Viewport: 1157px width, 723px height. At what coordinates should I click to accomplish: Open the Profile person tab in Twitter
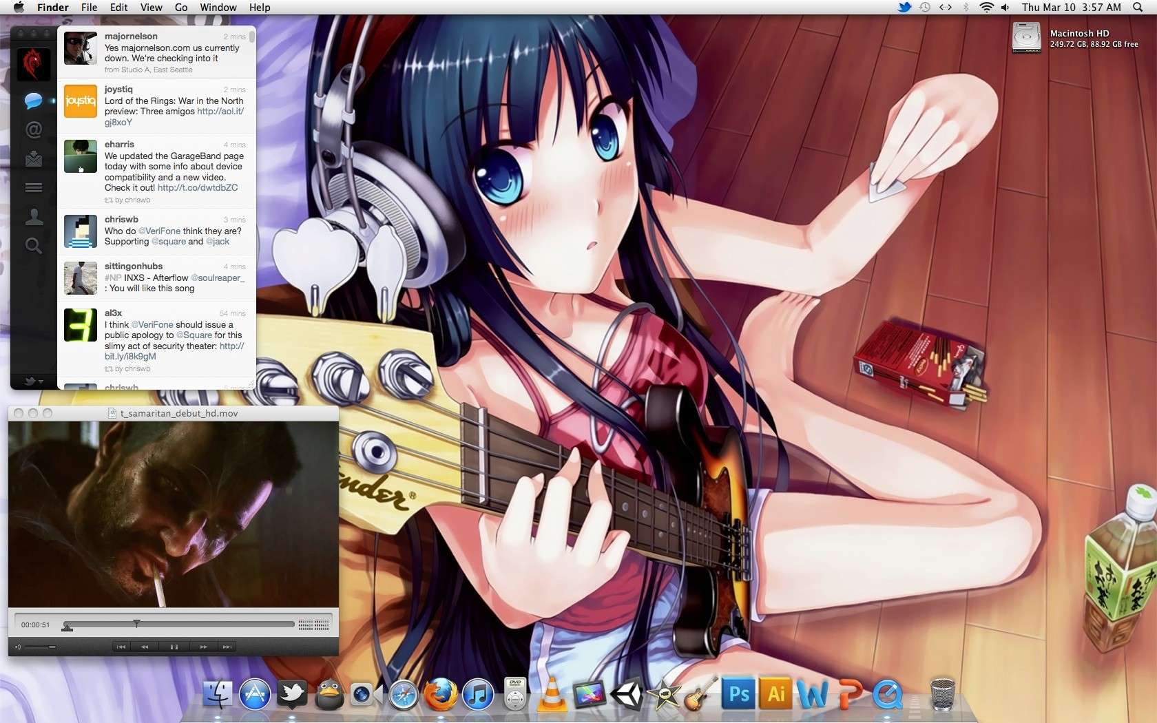[x=33, y=217]
